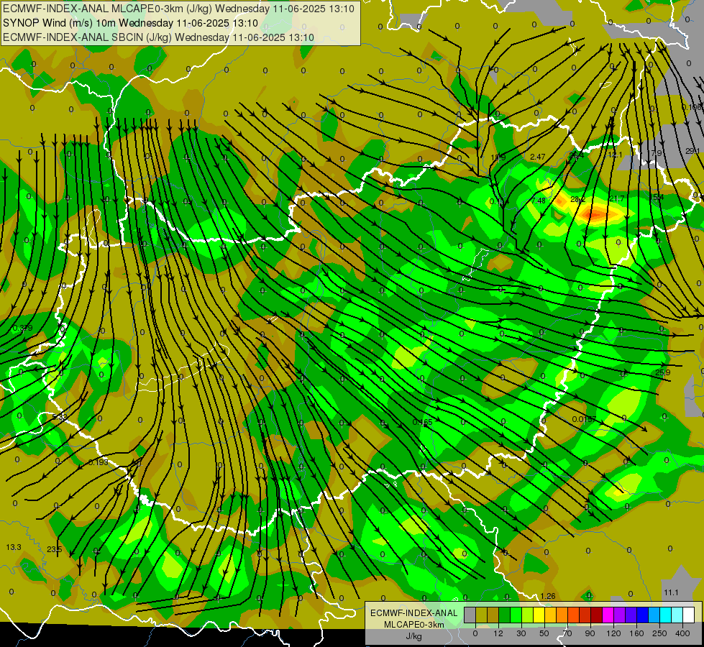Click the legend tick value 90
Image resolution: width=704 pixels, height=647 pixels.
point(590,634)
